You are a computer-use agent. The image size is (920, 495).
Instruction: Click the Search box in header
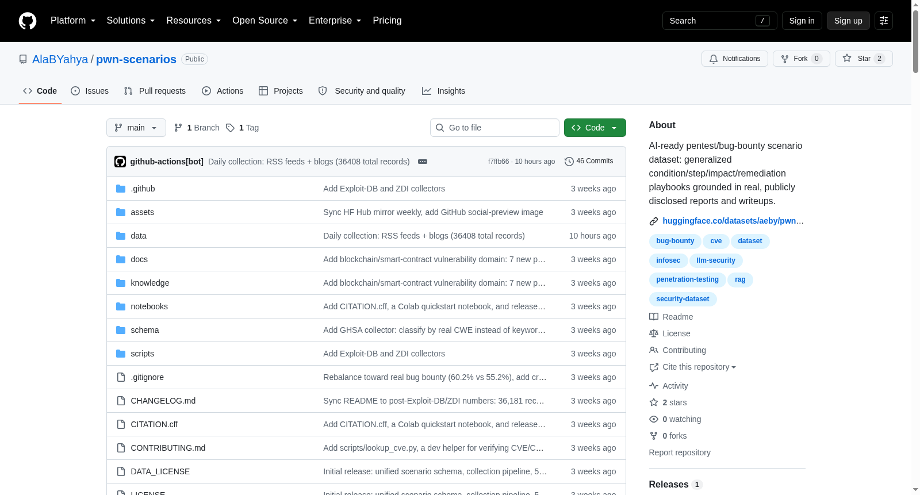point(720,21)
